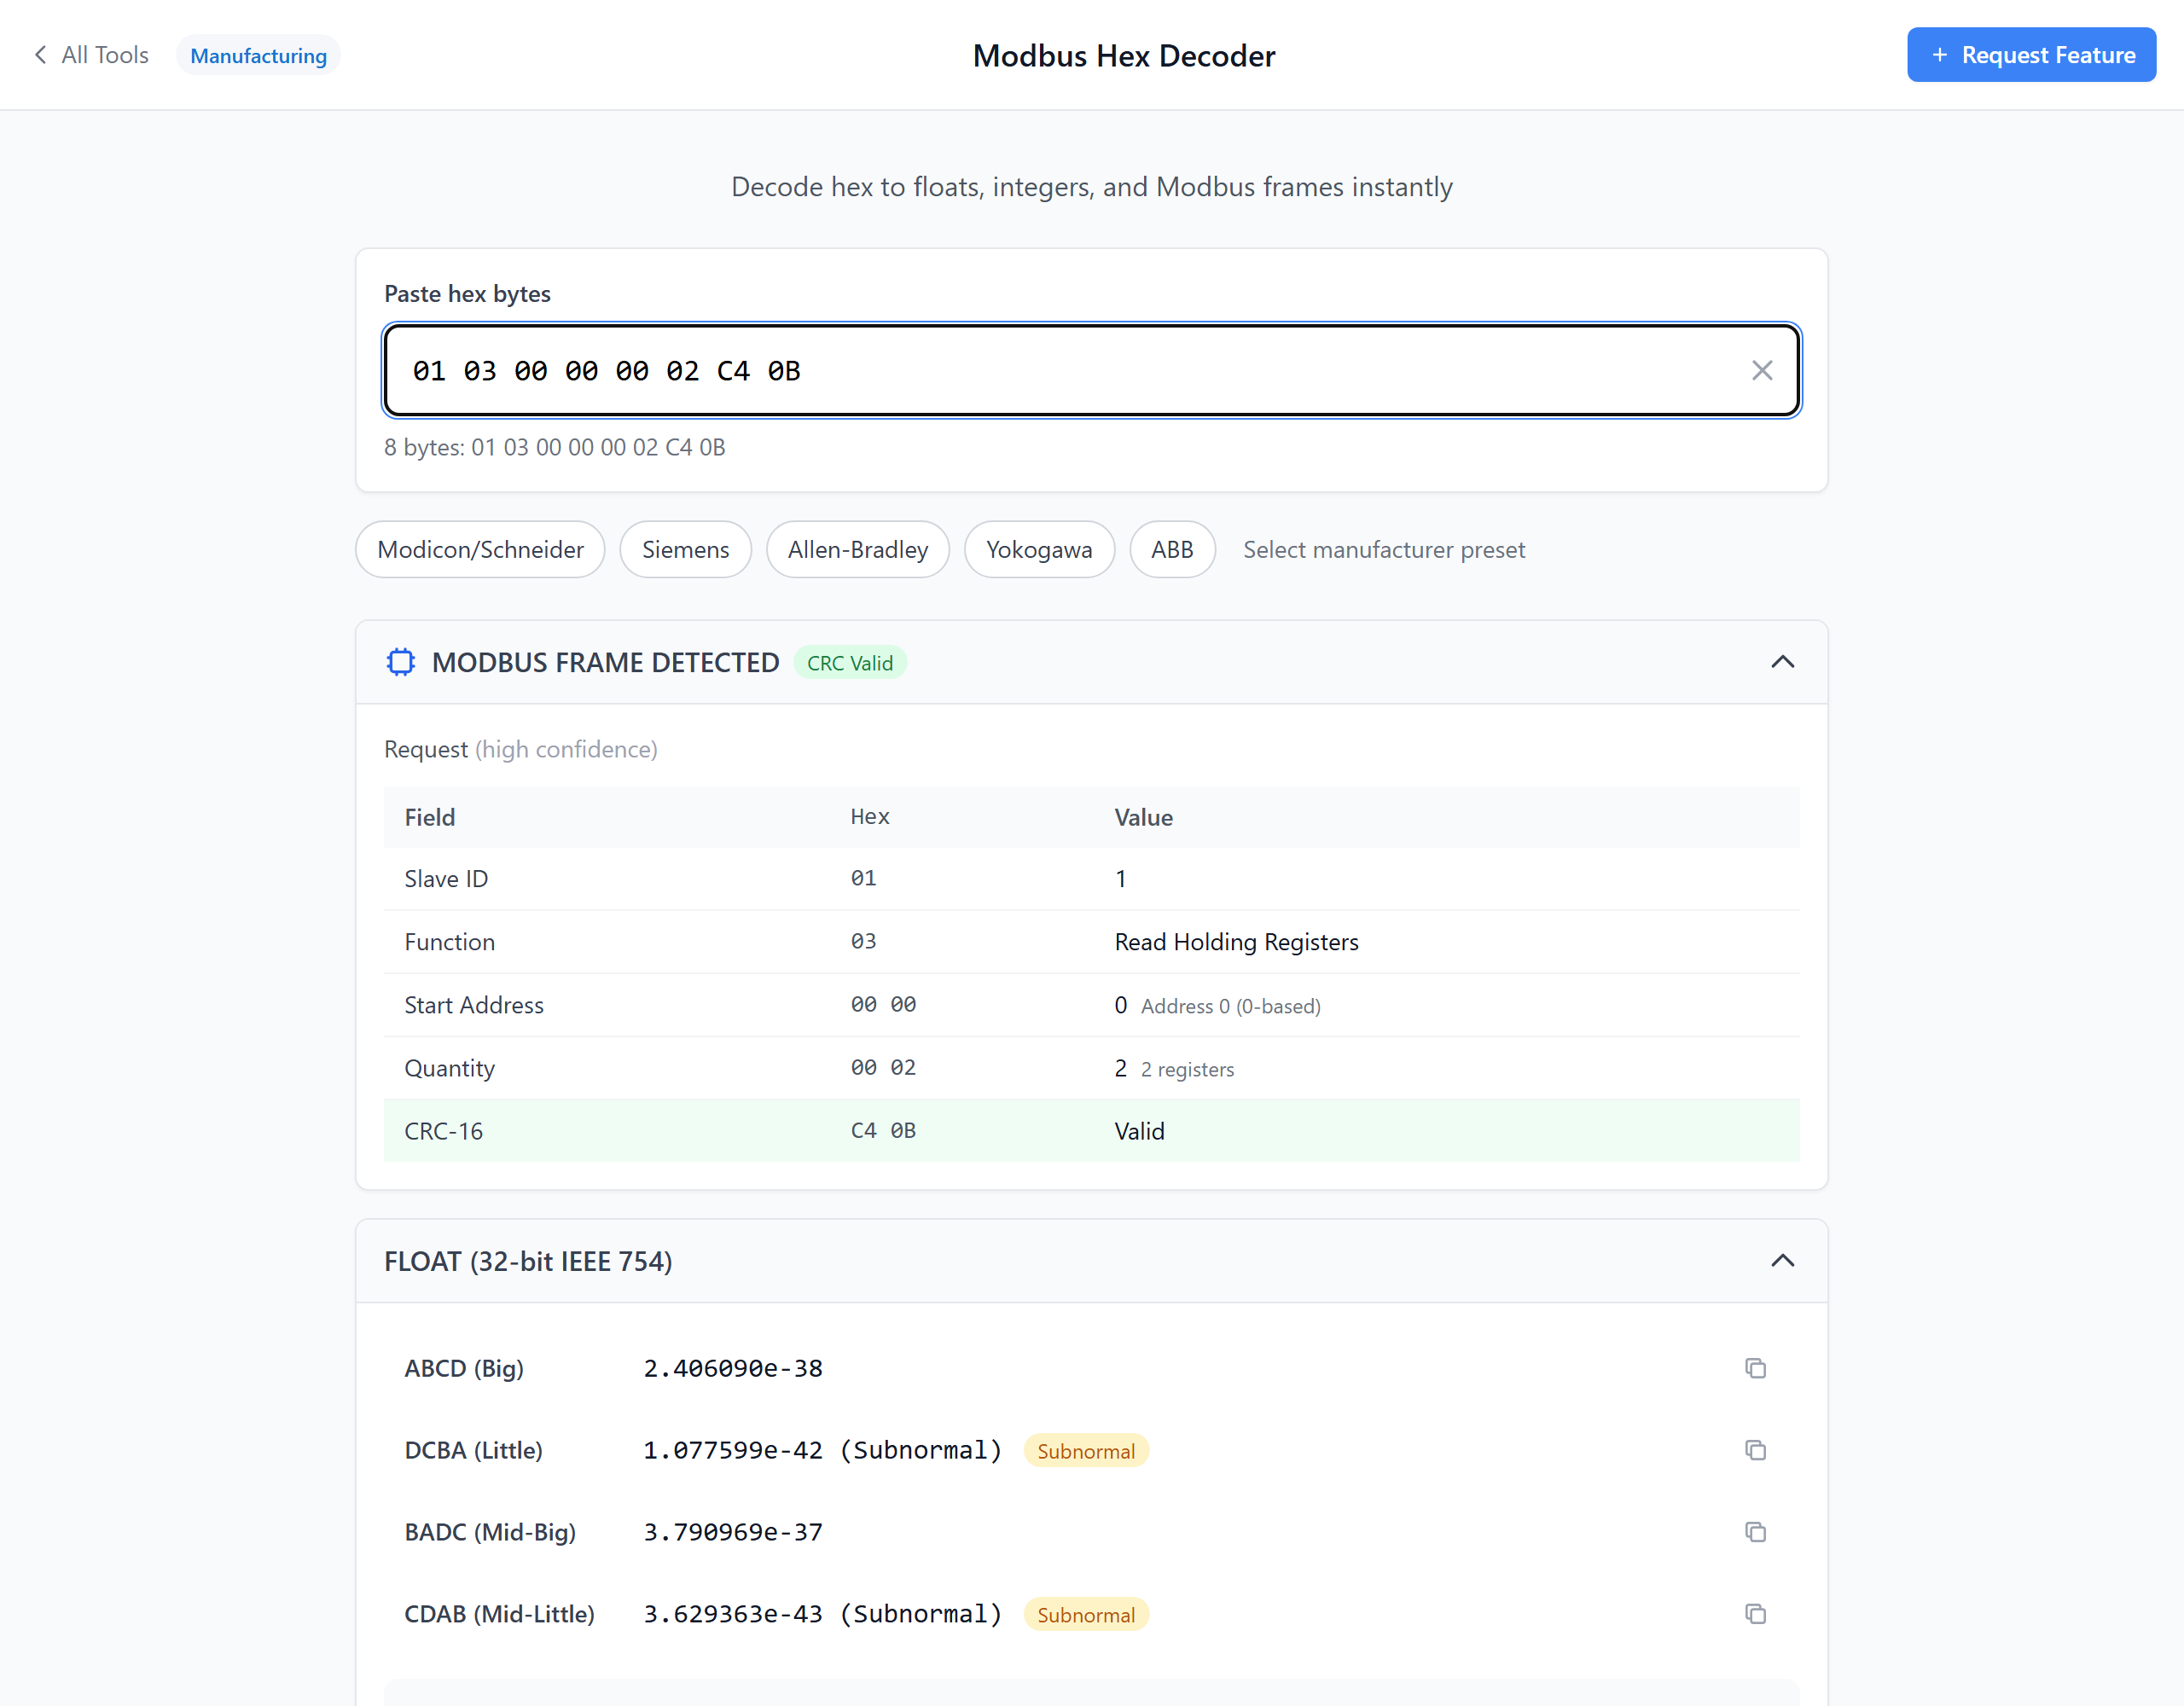
Task: Click the plus icon in Request Feature
Action: click(1939, 55)
